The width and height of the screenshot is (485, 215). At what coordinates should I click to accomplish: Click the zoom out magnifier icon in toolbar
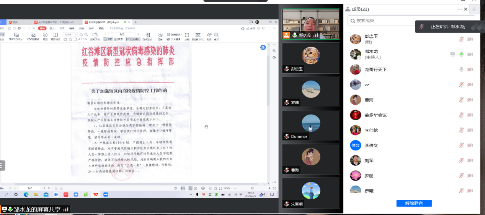(x=81, y=34)
